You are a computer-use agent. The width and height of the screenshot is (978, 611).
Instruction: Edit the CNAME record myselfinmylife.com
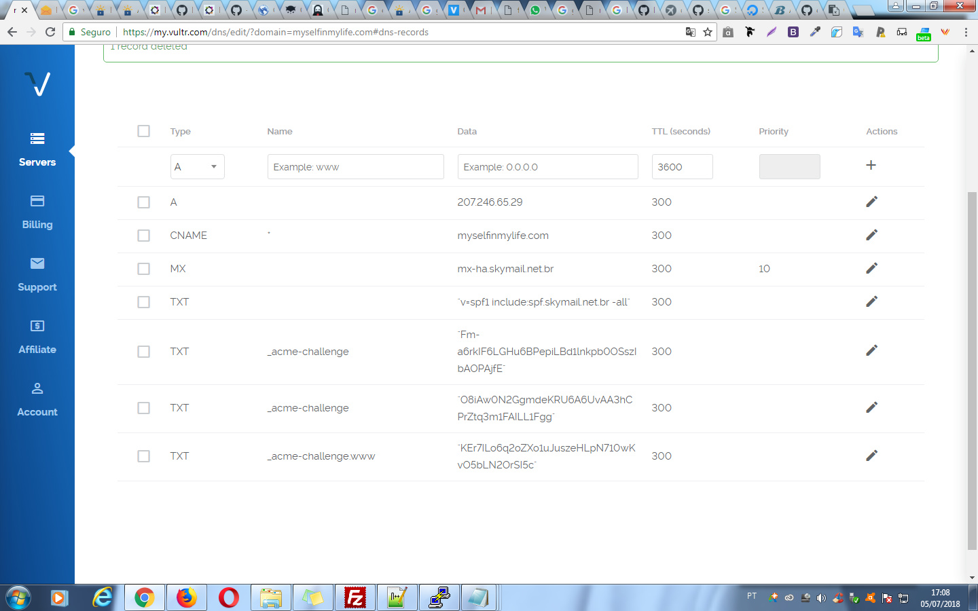tap(871, 235)
